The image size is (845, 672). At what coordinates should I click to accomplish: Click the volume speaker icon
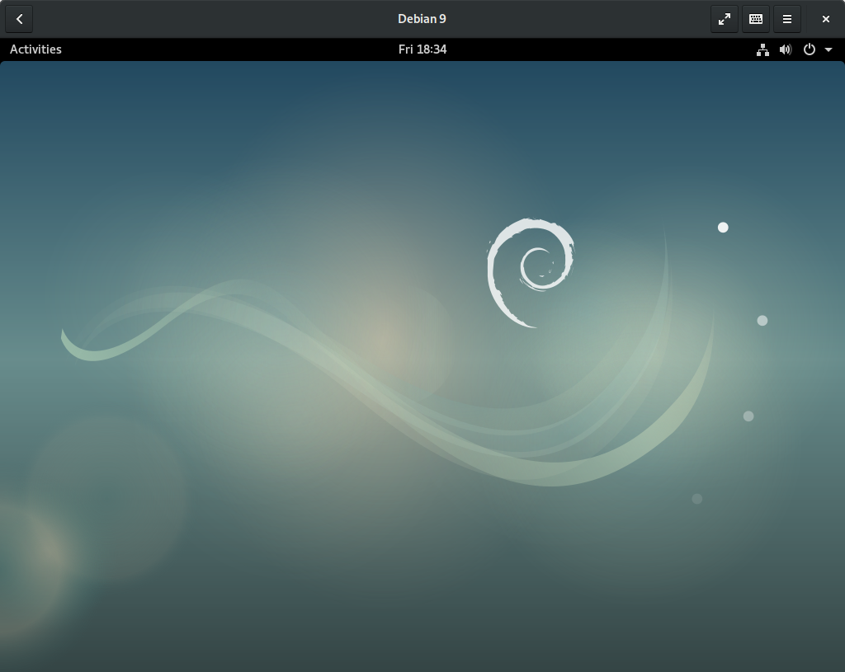click(x=786, y=49)
